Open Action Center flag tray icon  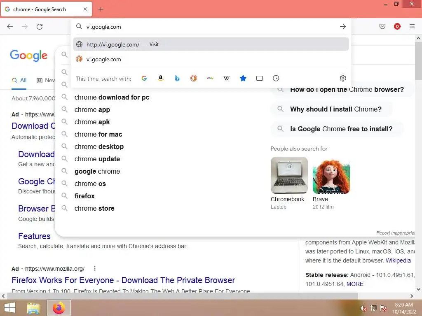(x=383, y=308)
